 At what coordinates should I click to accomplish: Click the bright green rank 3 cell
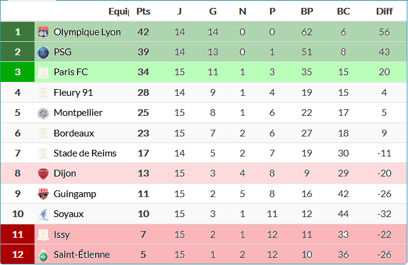tap(18, 73)
